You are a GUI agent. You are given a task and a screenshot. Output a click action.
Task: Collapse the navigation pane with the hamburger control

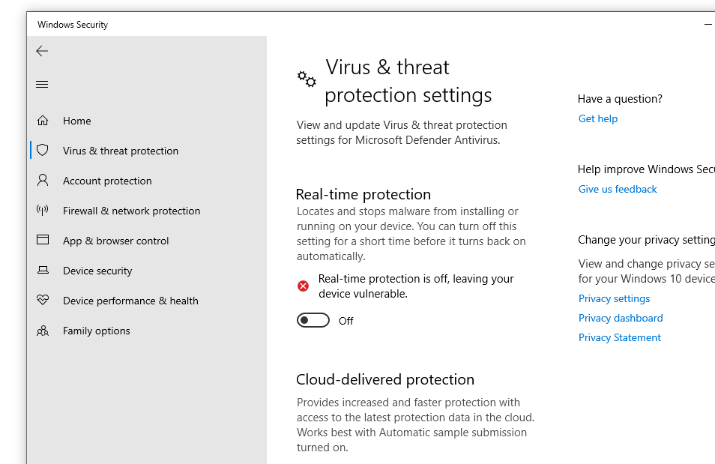[x=42, y=84]
